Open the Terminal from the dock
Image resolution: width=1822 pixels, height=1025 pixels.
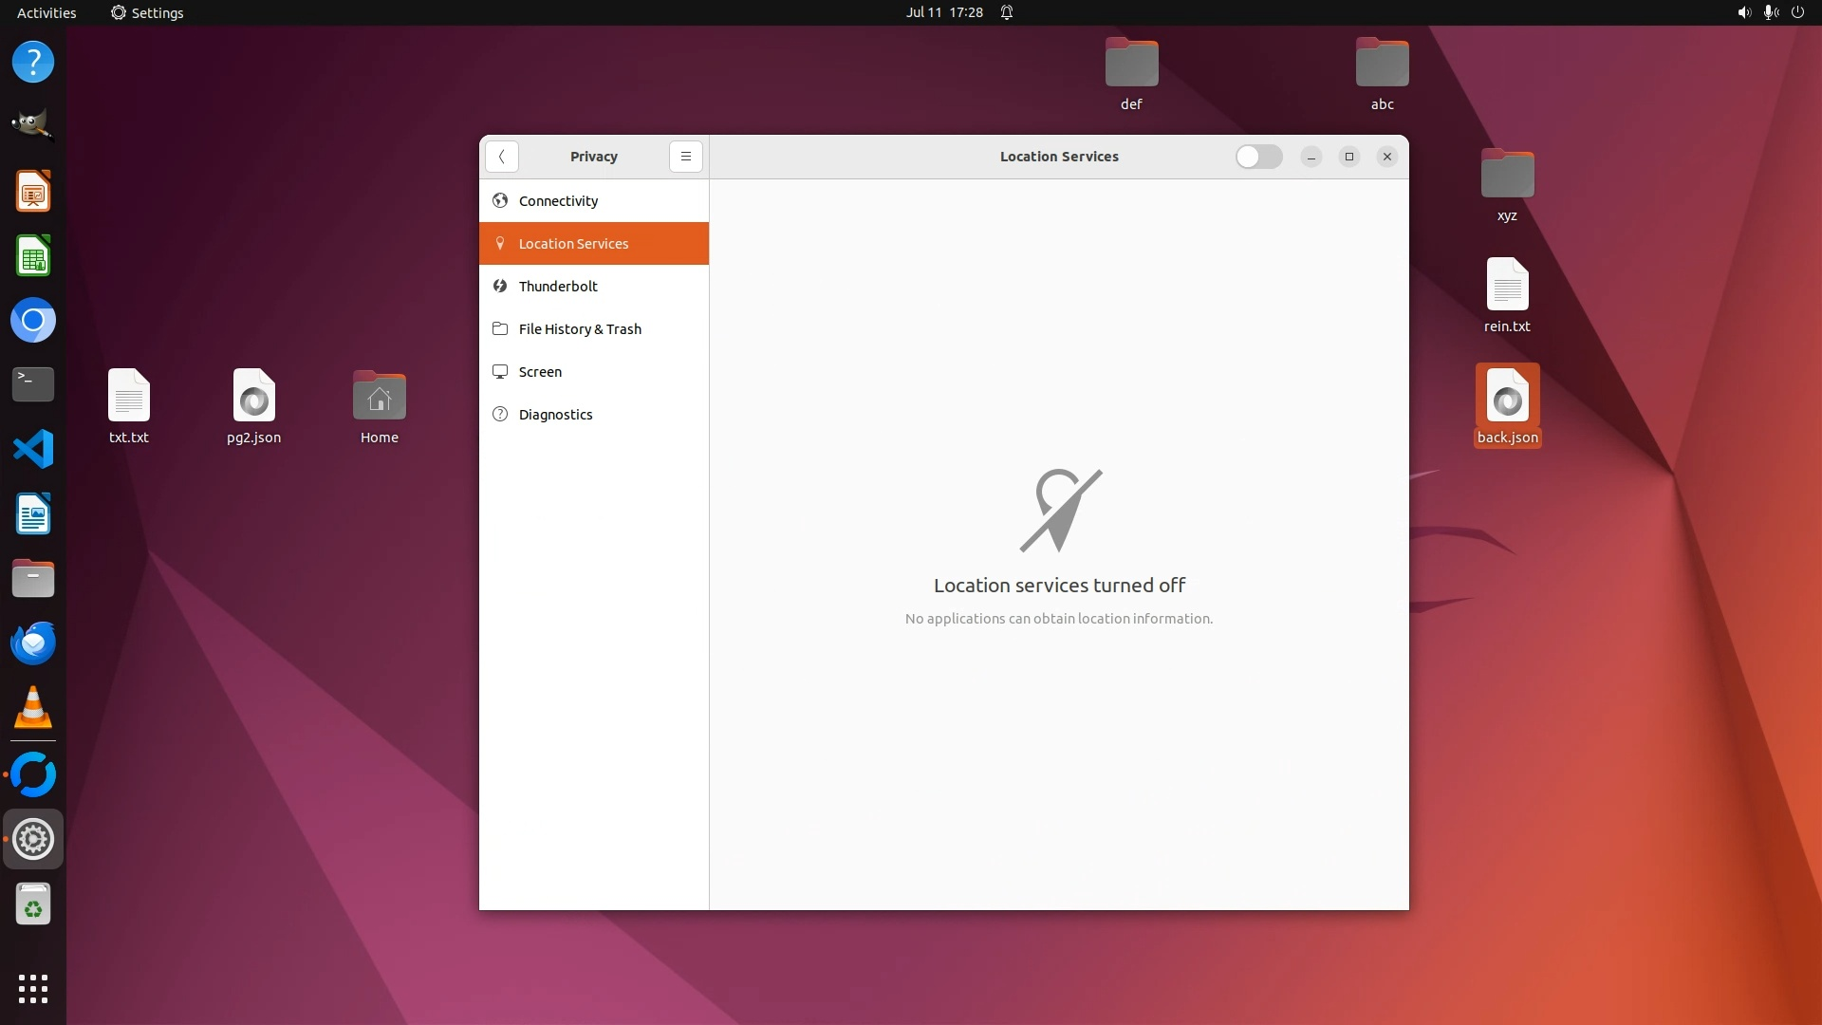33,384
